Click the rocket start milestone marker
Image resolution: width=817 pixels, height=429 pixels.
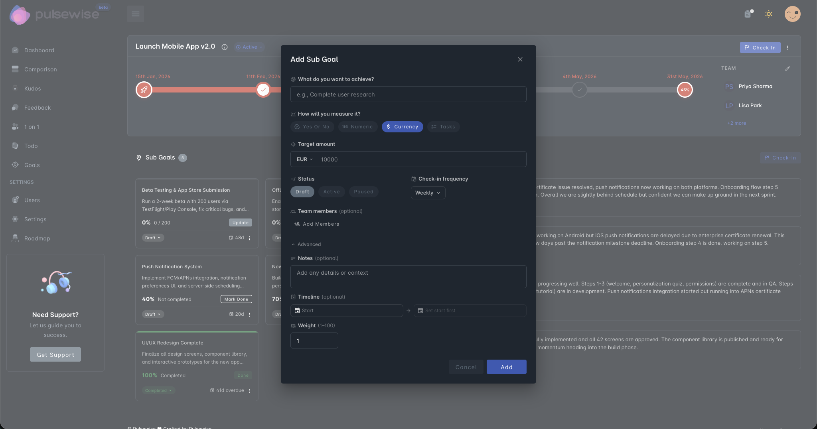point(144,90)
